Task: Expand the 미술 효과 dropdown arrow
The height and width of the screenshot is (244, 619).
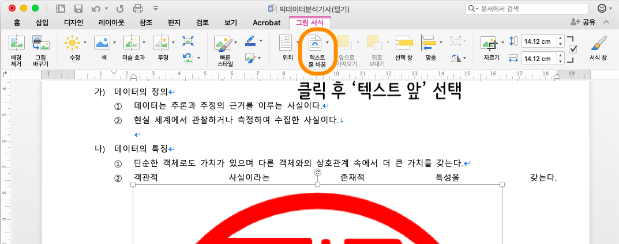Action: 144,42
